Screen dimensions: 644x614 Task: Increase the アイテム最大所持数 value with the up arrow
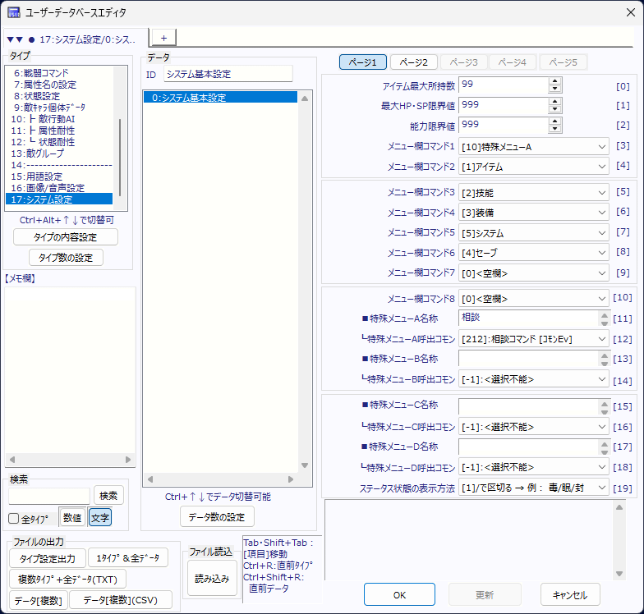pyautogui.click(x=554, y=81)
